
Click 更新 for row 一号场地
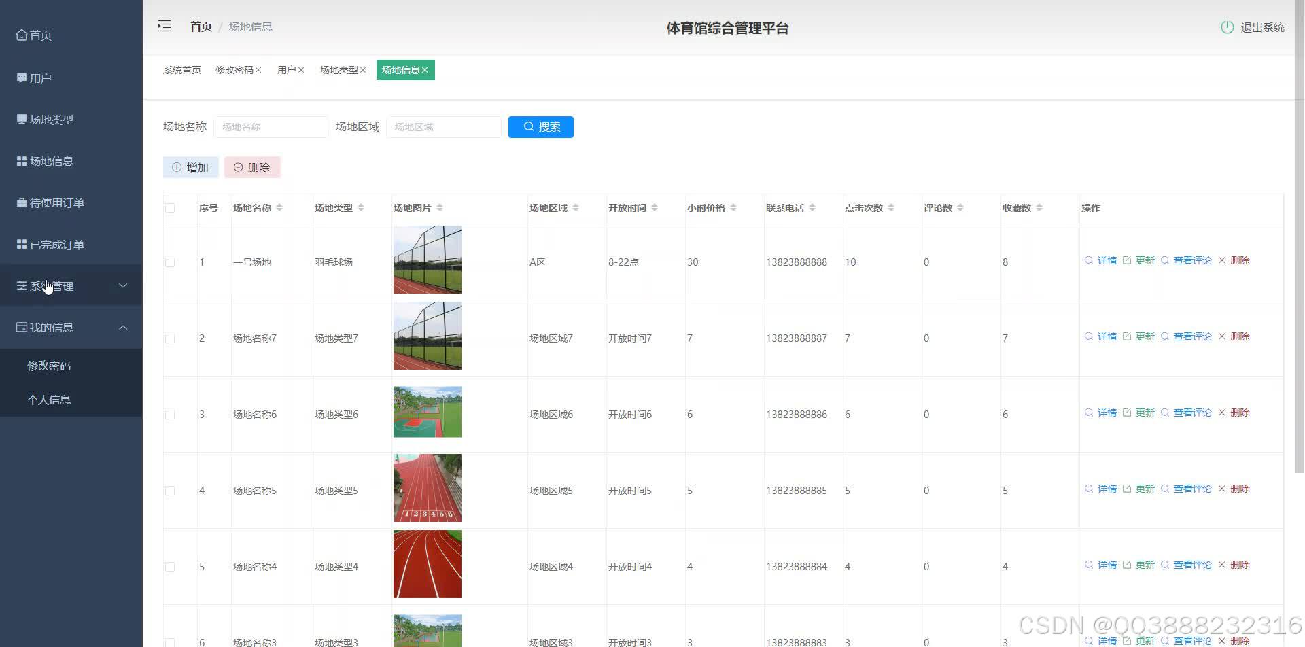point(1139,260)
